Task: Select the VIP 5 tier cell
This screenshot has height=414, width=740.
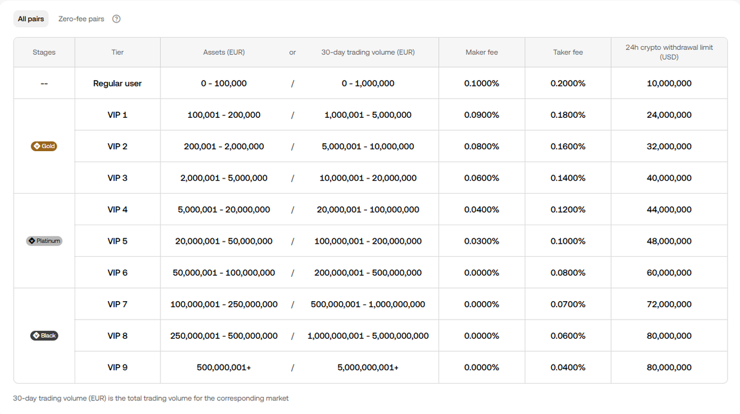Action: click(x=118, y=241)
